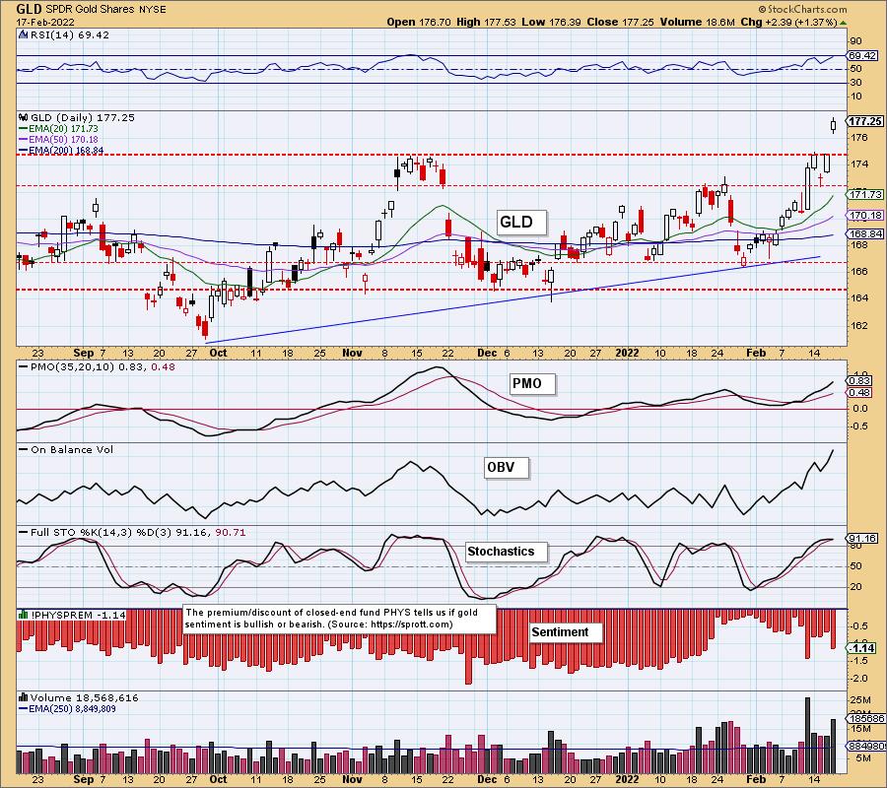This screenshot has width=887, height=788.
Task: Click the SPDR Gold Shares NYSE title
Action: [104, 10]
